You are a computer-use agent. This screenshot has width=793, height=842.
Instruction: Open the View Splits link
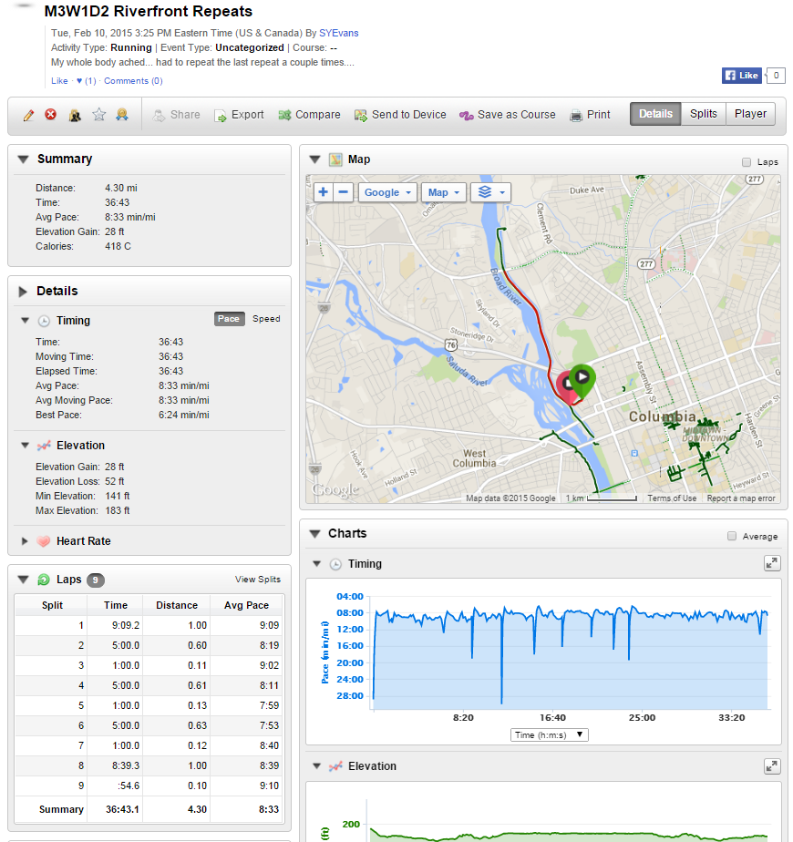pos(258,580)
